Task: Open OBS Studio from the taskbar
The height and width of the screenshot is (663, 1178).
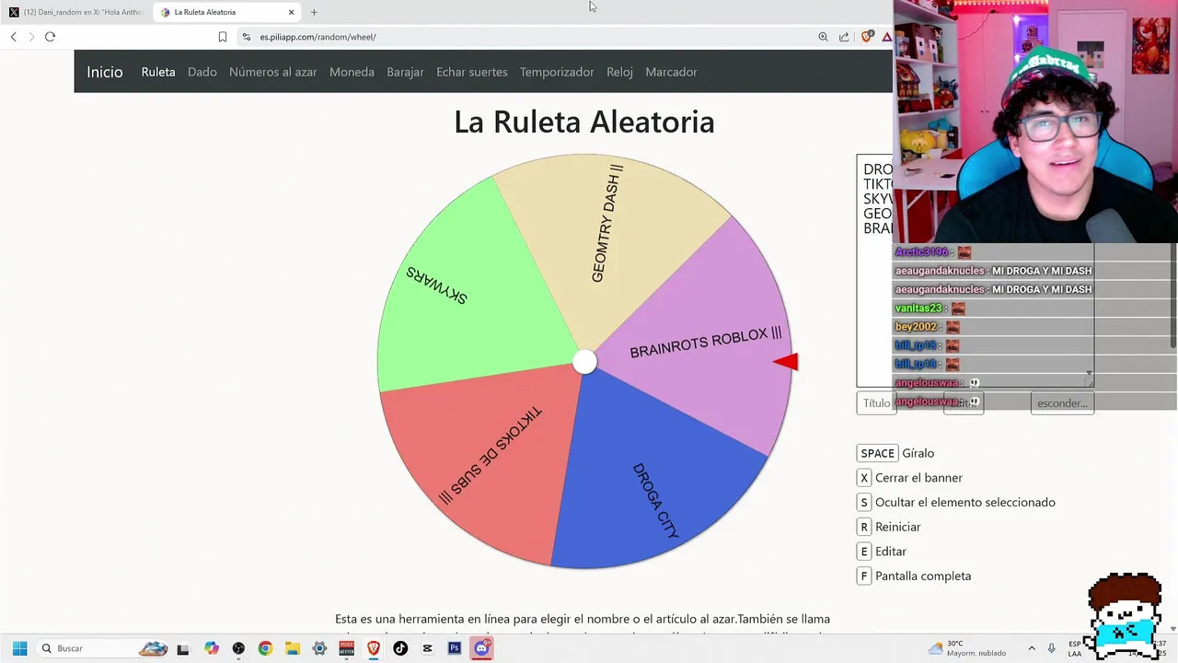Action: [238, 648]
